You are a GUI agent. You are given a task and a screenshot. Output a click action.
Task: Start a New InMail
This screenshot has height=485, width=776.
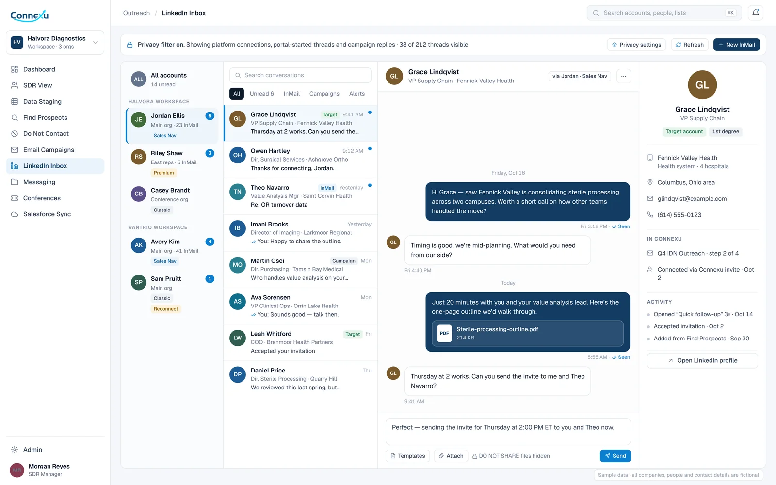tap(737, 45)
